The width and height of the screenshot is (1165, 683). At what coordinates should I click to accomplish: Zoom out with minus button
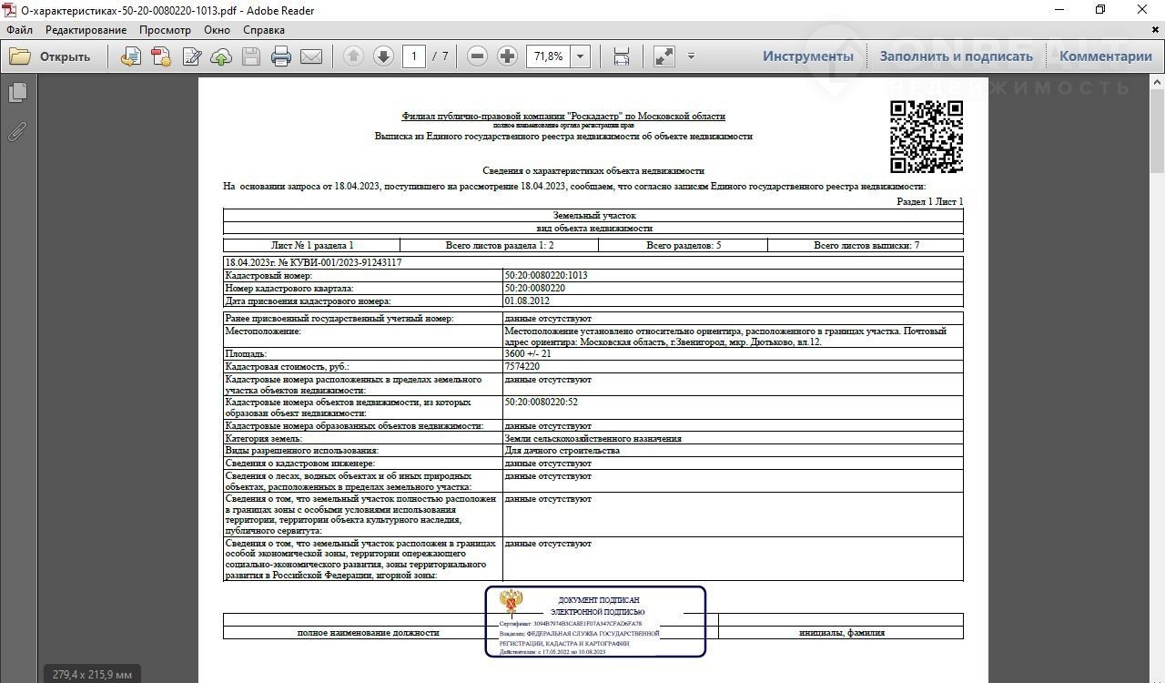tap(477, 56)
